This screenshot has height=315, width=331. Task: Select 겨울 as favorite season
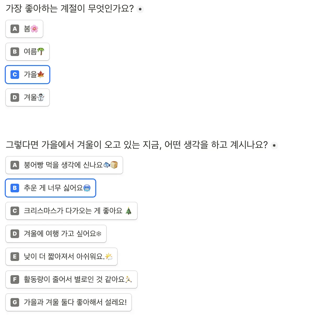tap(28, 97)
